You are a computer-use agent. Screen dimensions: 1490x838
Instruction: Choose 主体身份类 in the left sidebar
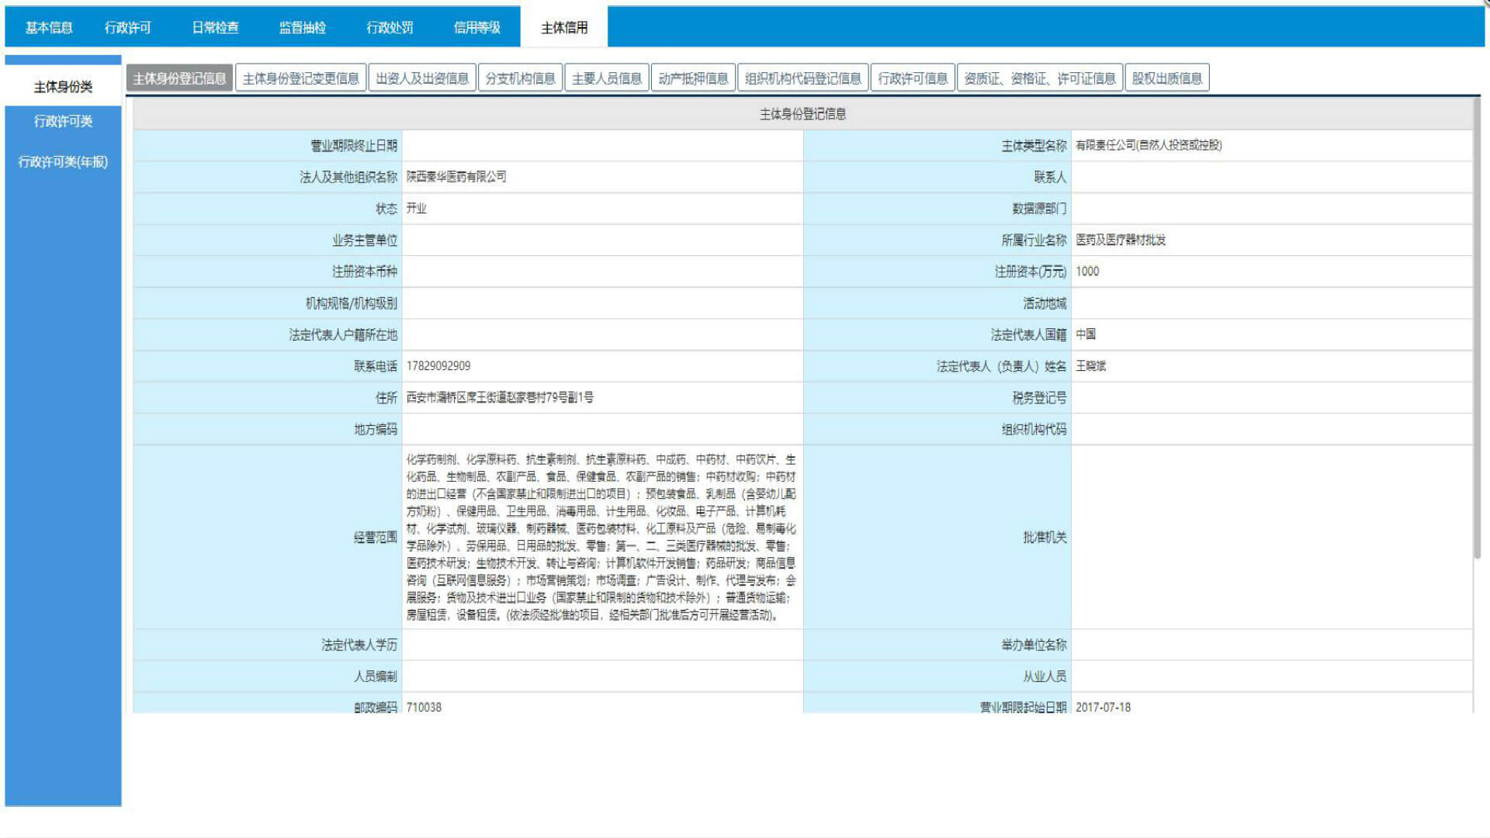point(63,86)
